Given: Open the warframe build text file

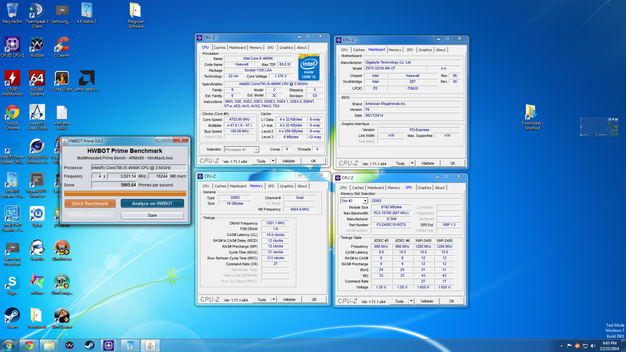Looking at the screenshot, I should click(62, 117).
